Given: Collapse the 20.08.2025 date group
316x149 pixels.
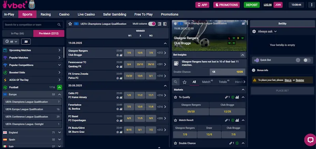Looking at the screenshot, I should (x=165, y=86).
